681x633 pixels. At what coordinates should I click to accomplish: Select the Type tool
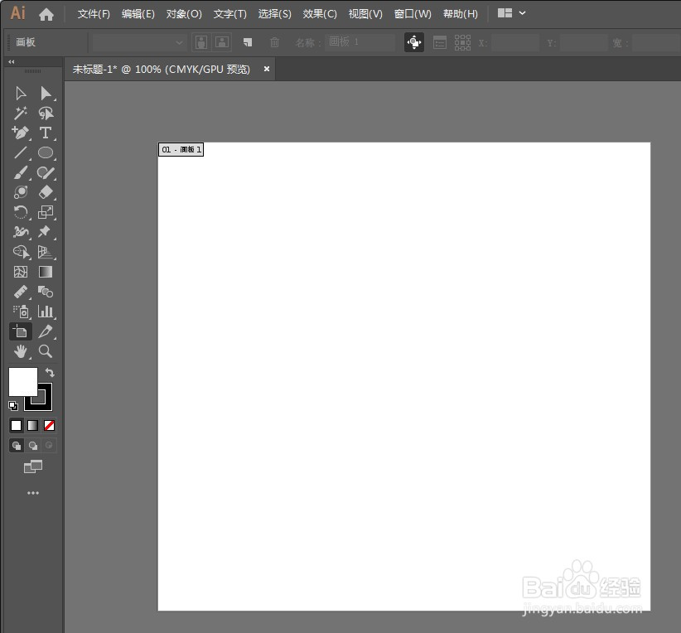tap(46, 133)
